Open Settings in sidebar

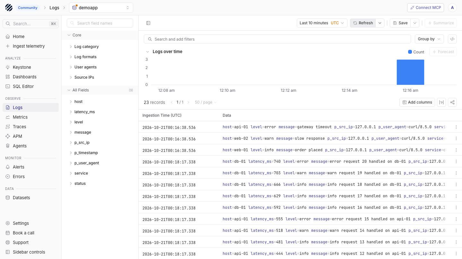tap(31, 223)
